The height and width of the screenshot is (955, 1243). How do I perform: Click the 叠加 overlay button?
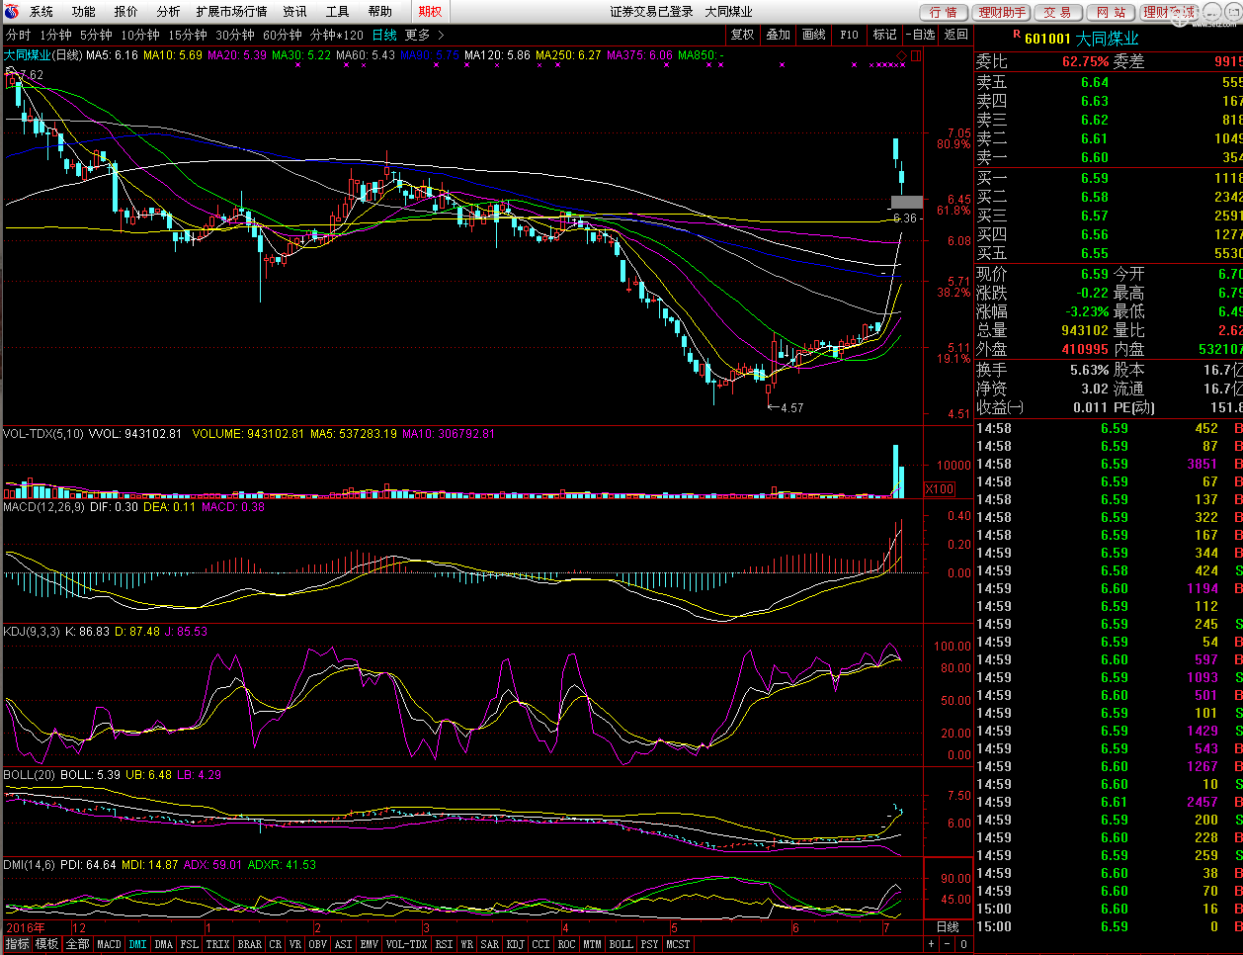click(x=779, y=35)
